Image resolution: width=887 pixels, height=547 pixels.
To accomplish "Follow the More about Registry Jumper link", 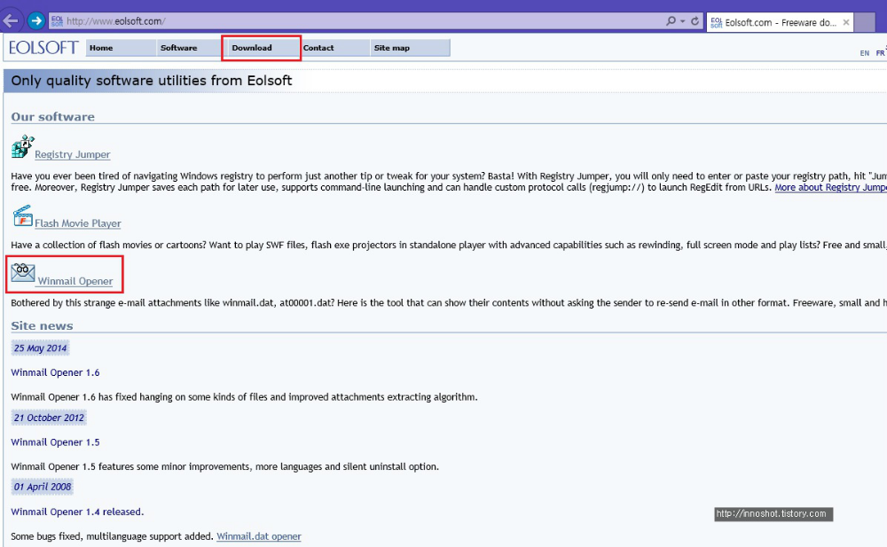I will click(830, 187).
